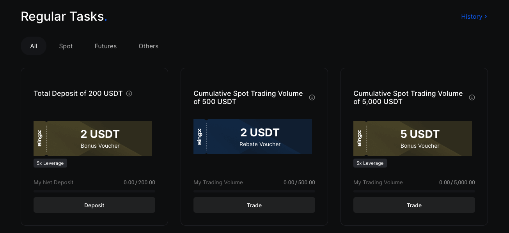
Task: Open the History chevron arrow
Action: pos(486,16)
